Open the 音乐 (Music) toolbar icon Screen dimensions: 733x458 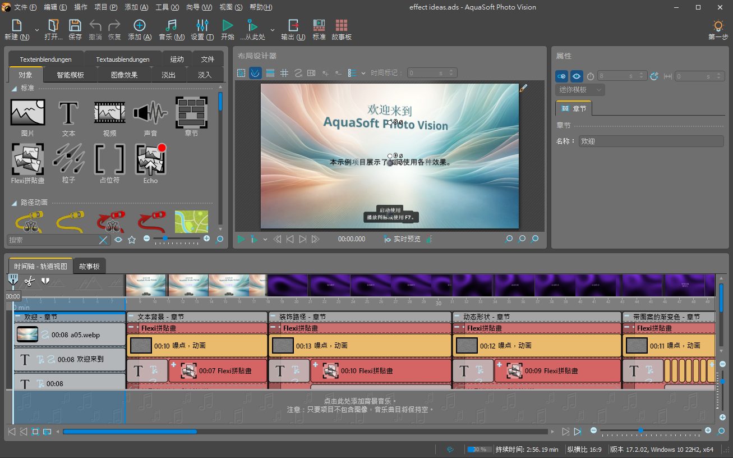(x=172, y=25)
